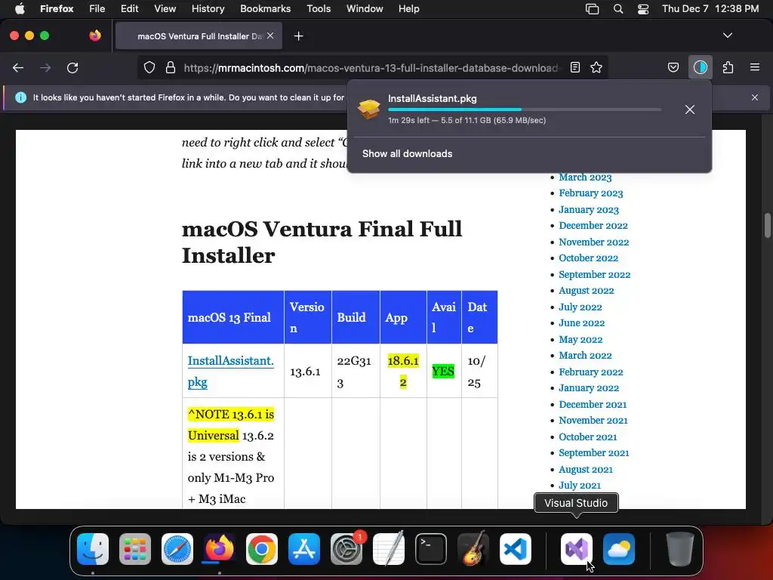
Task: Reload the current page
Action: point(72,67)
